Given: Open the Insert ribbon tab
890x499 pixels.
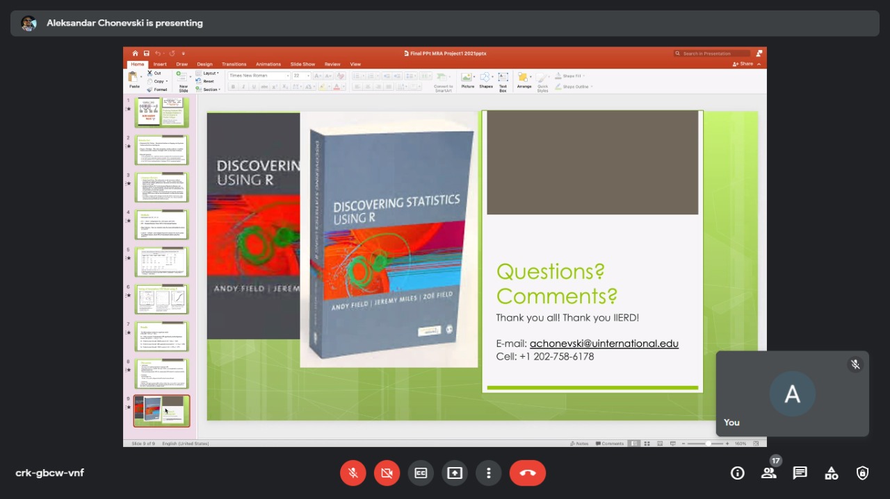Looking at the screenshot, I should (160, 65).
